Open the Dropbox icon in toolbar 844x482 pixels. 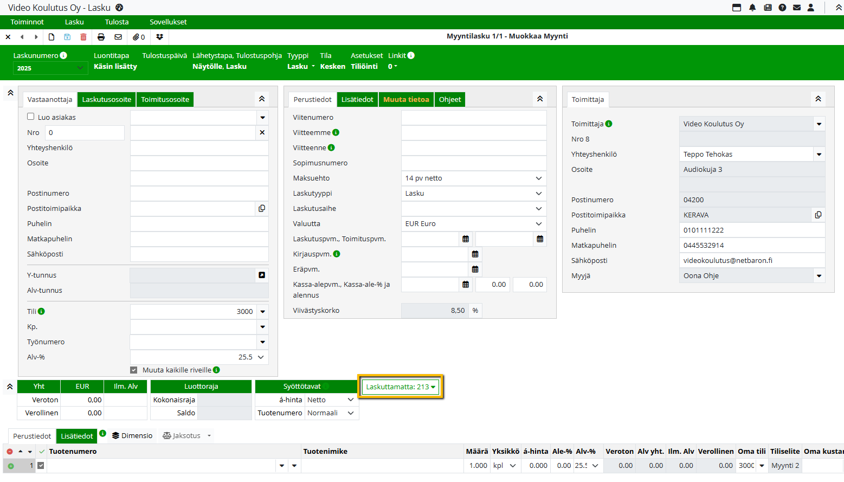tap(159, 37)
